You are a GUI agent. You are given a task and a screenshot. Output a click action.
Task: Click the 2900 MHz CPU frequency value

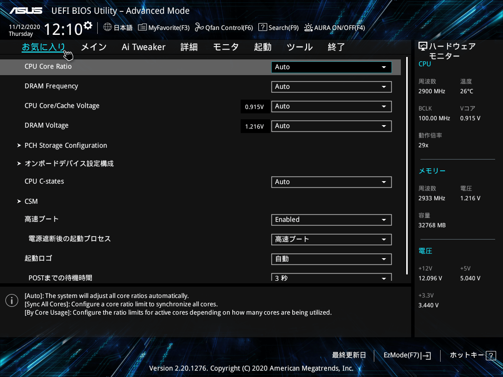432,91
